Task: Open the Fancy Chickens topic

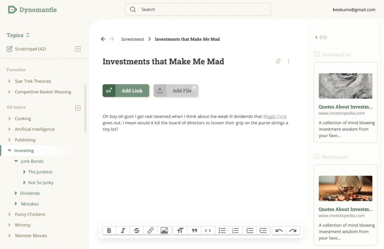Action: click(x=30, y=214)
